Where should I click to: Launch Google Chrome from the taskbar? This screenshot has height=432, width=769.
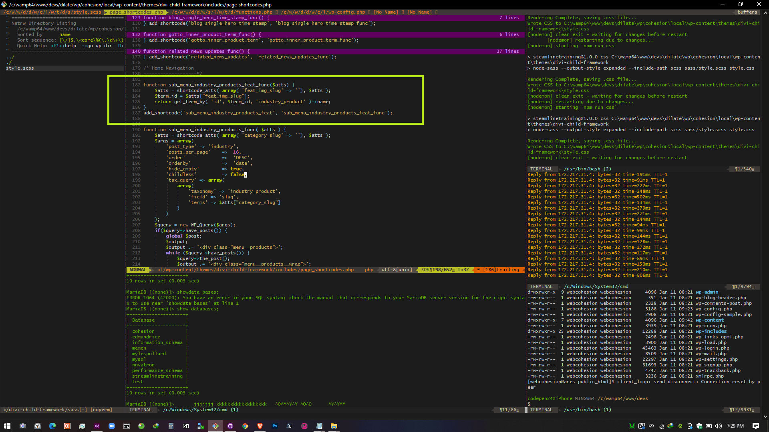[x=245, y=426]
